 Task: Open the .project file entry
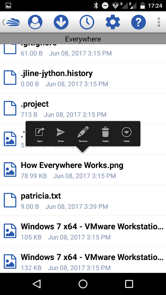(x=83, y=108)
